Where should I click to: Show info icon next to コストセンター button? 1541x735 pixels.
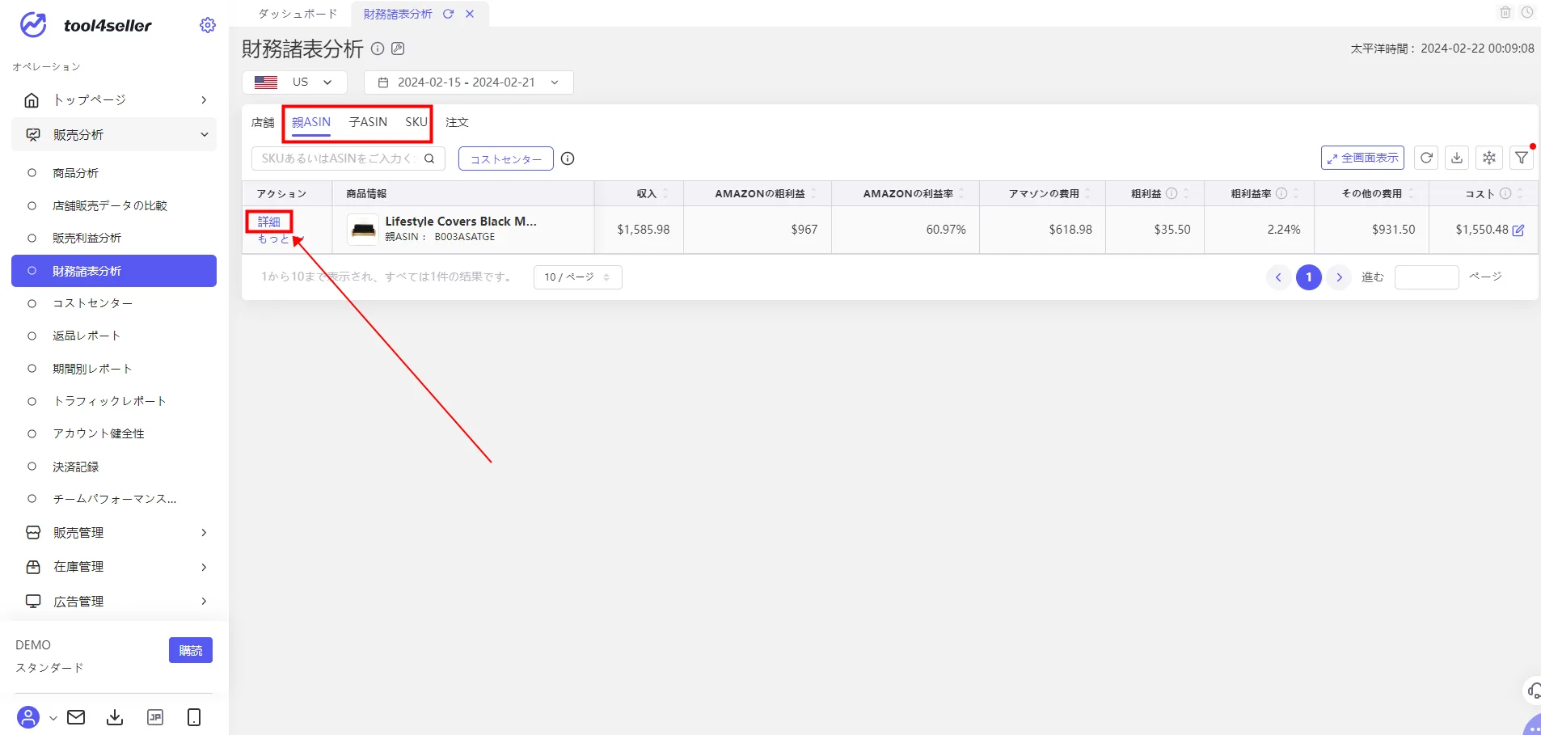tap(568, 158)
